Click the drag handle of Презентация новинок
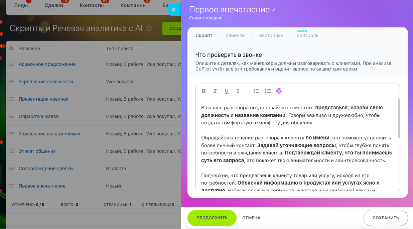Screen dimensions: 413x229 pyautogui.click(x=11, y=99)
